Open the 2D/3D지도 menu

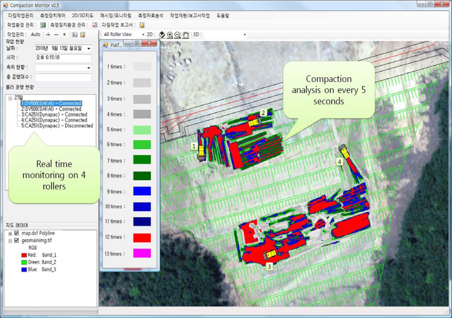pyautogui.click(x=82, y=15)
